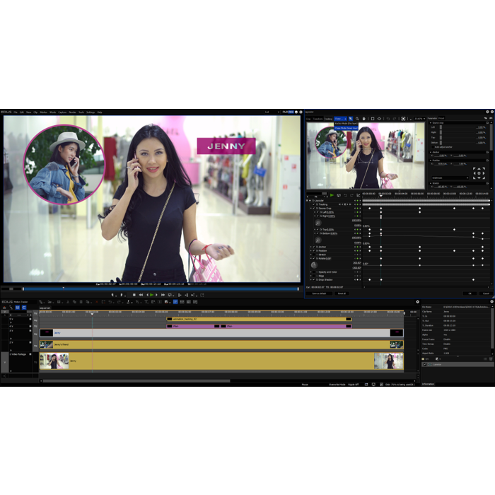Switch to the Transform tab
The height and width of the screenshot is (495, 495).
pyautogui.click(x=318, y=119)
